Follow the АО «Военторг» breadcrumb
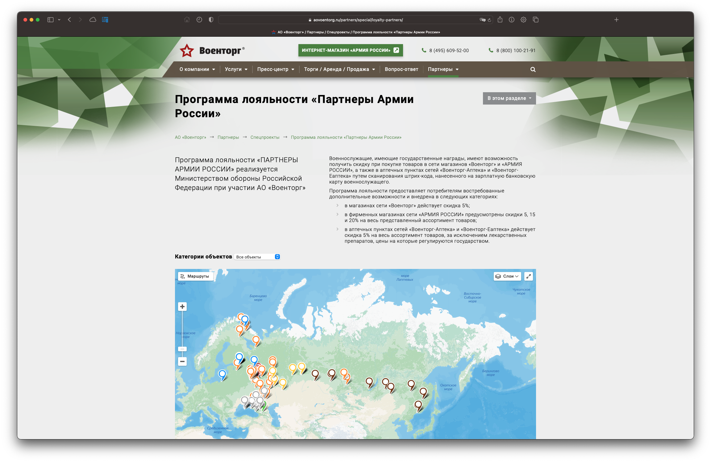This screenshot has width=711, height=462. click(190, 137)
